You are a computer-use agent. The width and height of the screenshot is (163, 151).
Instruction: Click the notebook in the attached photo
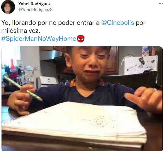pos(75,124)
